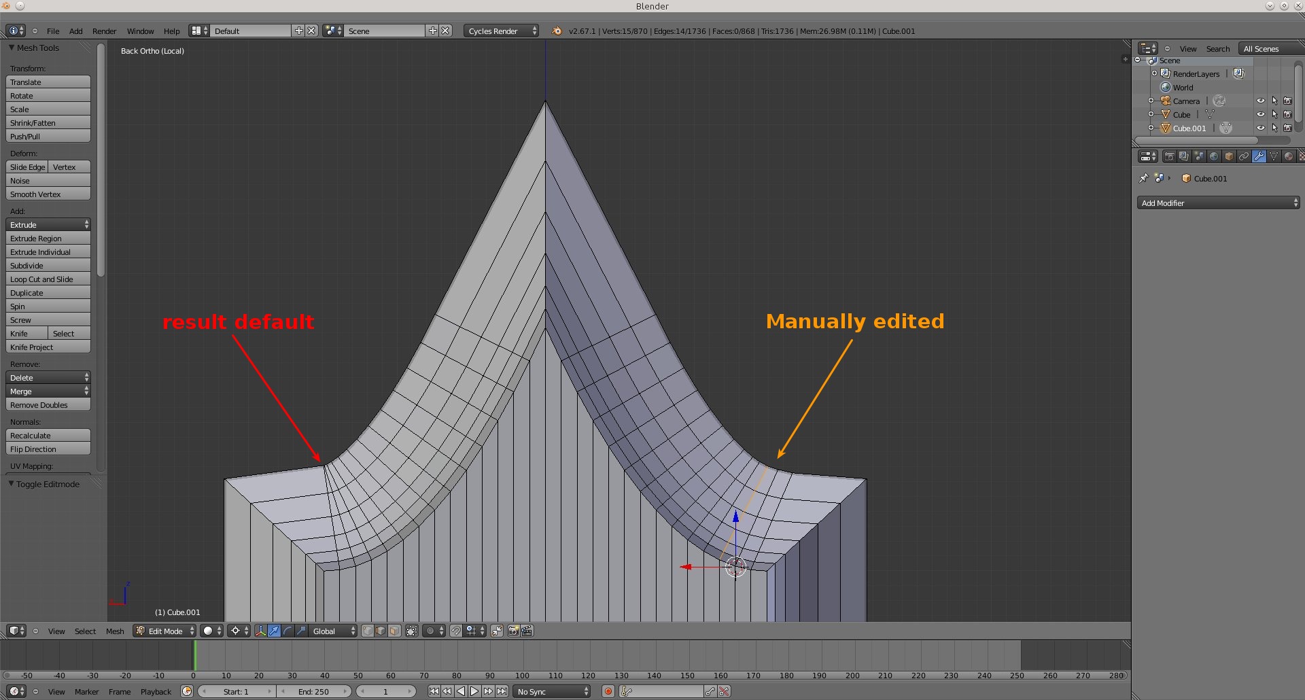
Task: Click the Remove Doubles button
Action: [48, 405]
